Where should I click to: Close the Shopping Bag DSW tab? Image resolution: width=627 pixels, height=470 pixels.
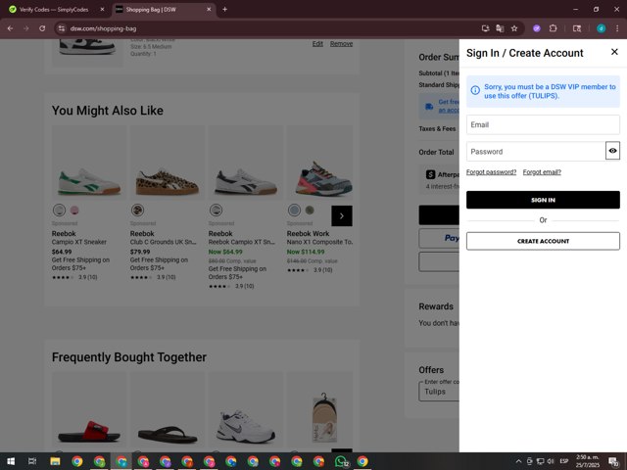point(209,9)
